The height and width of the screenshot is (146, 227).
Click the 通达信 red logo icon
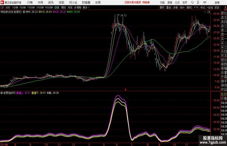(x=2, y=2)
